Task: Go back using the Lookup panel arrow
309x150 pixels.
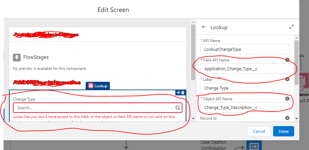Action: 204,27
